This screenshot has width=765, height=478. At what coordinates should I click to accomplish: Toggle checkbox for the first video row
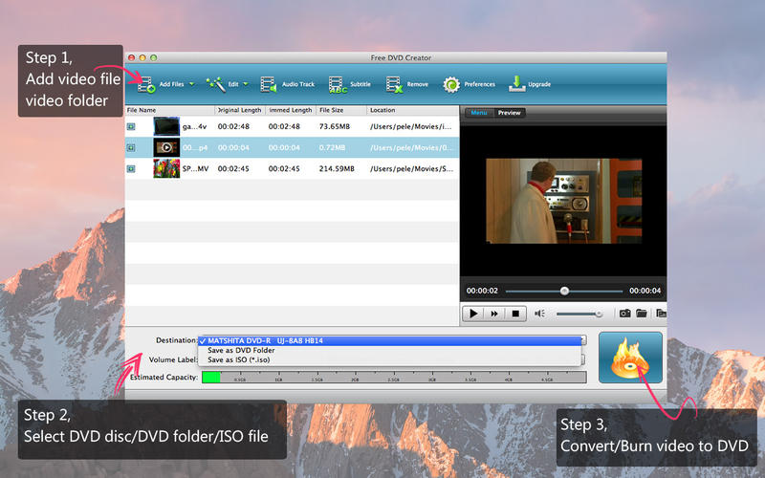(132, 126)
